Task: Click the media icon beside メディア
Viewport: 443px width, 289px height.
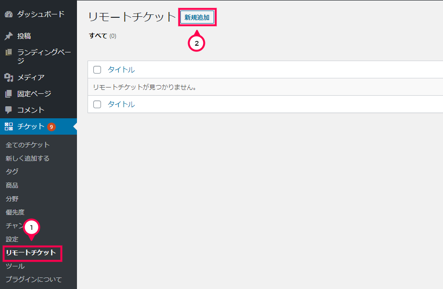Action: (x=9, y=77)
